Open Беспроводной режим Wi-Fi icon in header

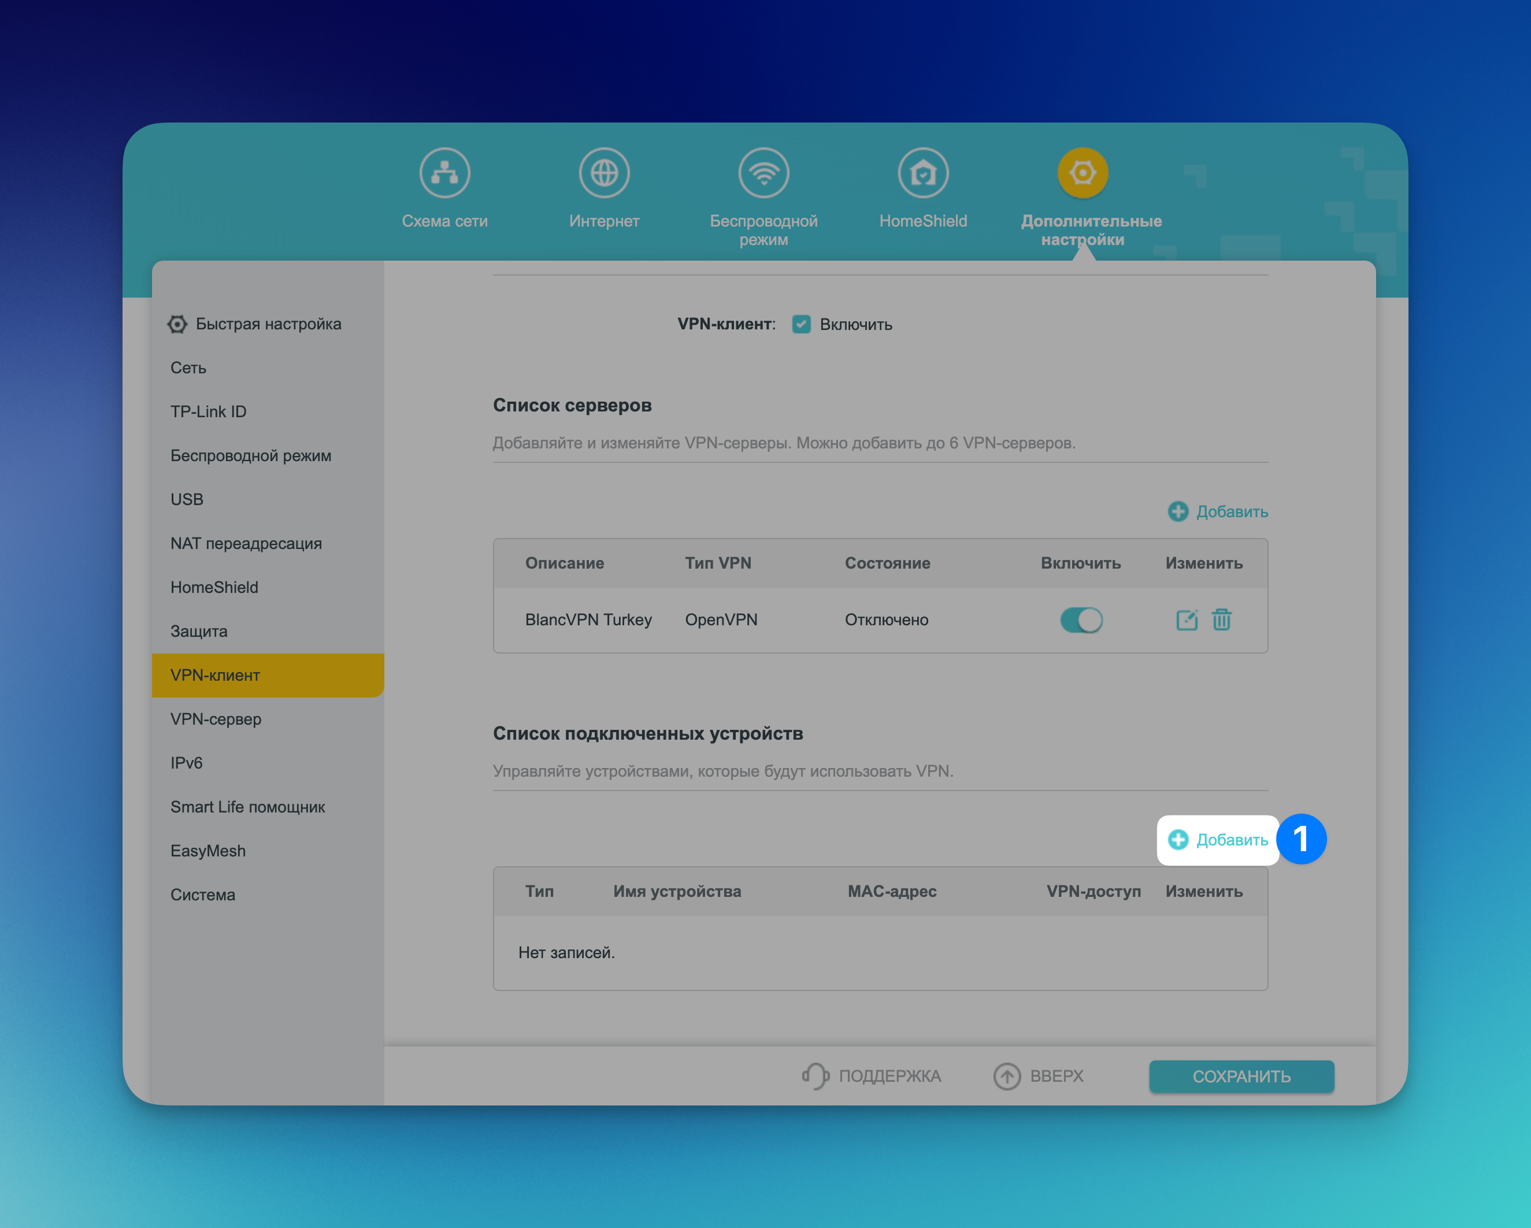click(x=763, y=172)
